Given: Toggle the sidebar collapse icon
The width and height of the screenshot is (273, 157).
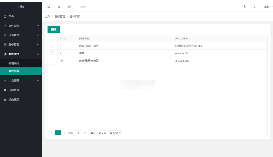Looking at the screenshot, I should (49, 7).
